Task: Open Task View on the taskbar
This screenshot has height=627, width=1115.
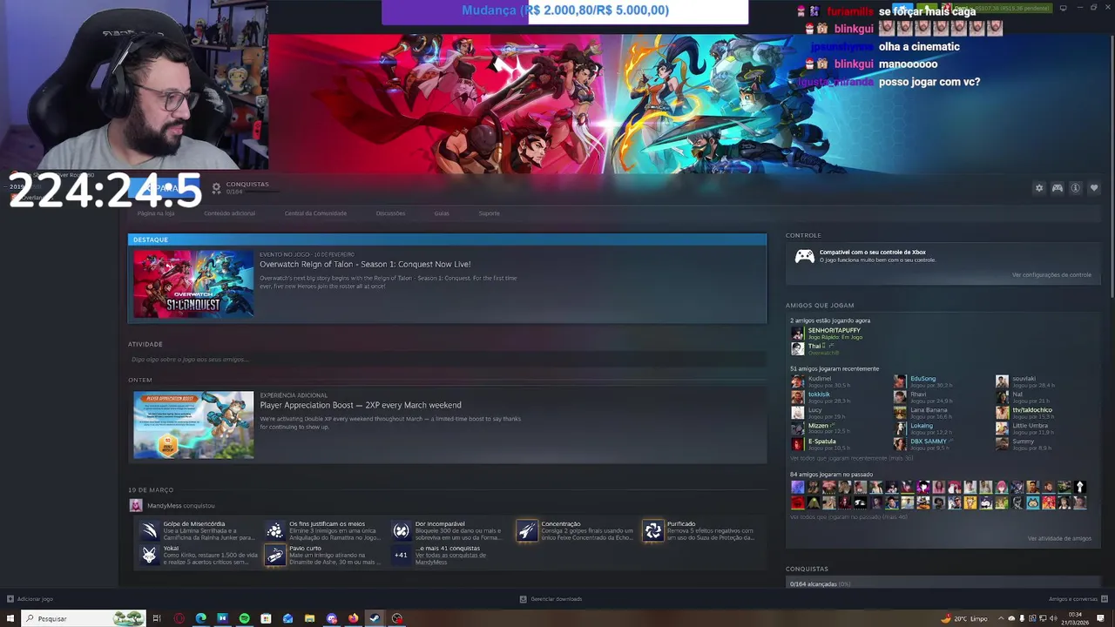Action: (x=157, y=618)
